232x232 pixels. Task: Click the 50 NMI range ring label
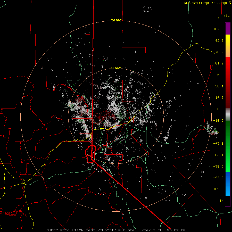pyautogui.click(x=116, y=68)
